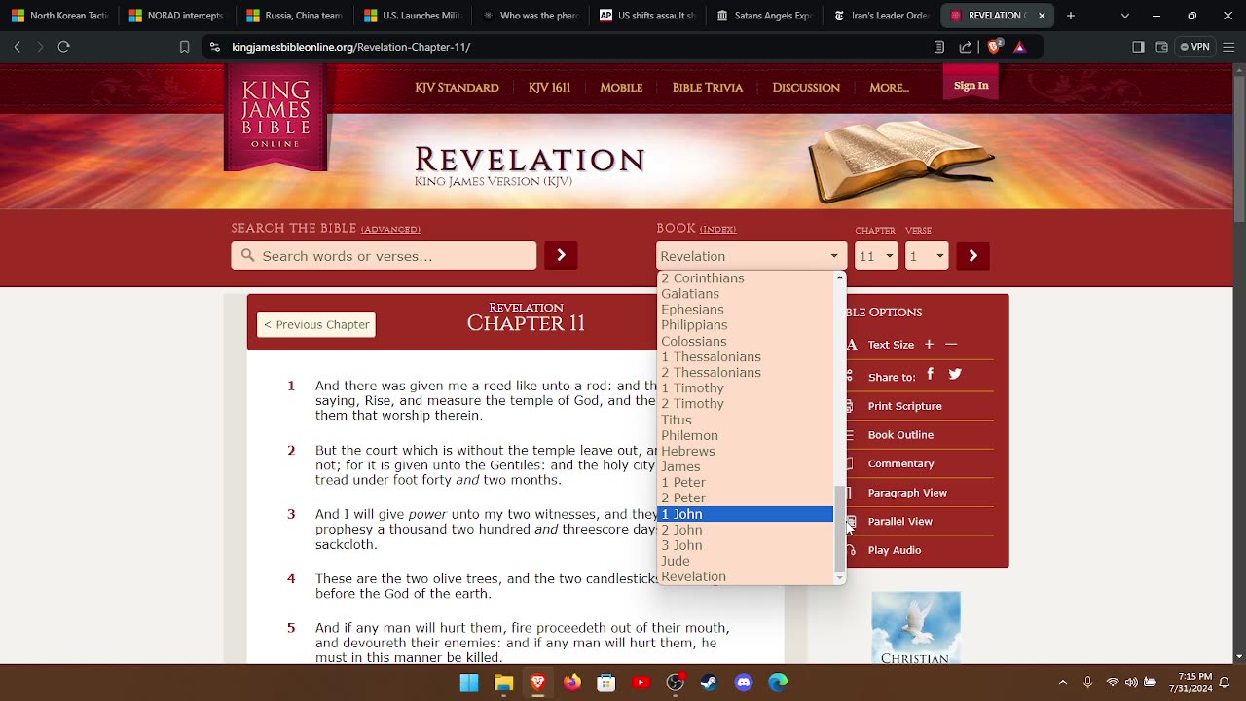Open Windows Start button
The image size is (1246, 701).
(x=469, y=683)
